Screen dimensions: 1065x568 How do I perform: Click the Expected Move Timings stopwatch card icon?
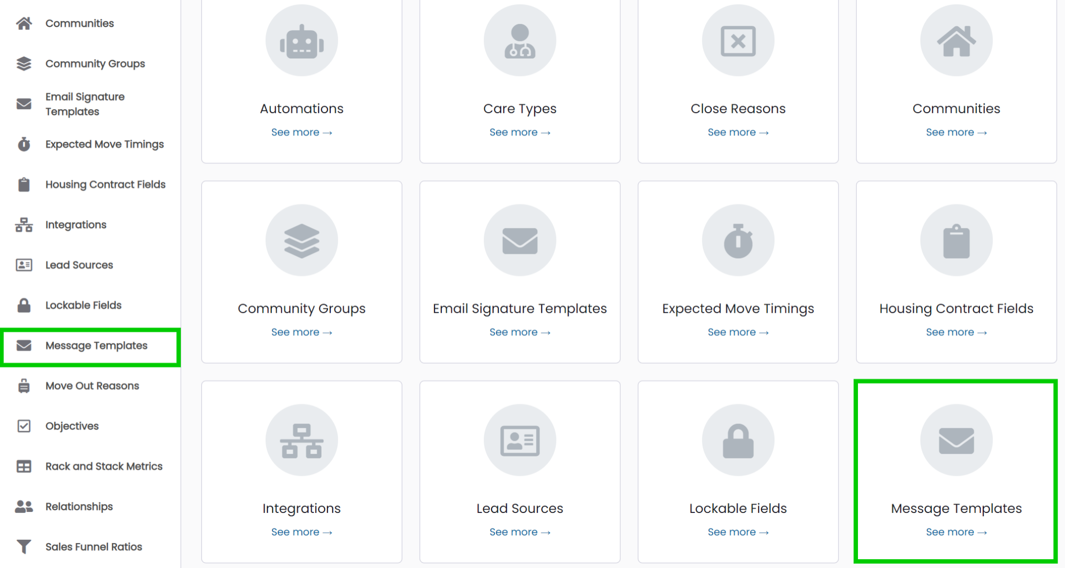(x=738, y=241)
